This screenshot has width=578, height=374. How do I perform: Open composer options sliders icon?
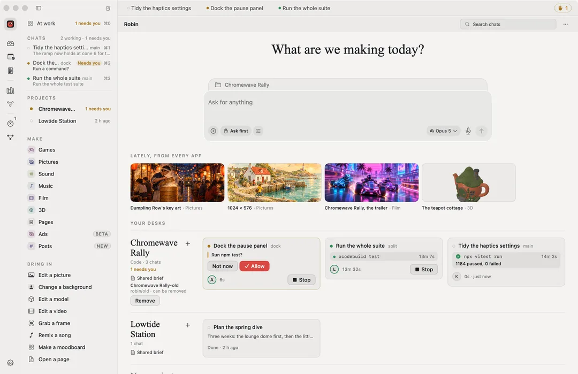pyautogui.click(x=258, y=131)
